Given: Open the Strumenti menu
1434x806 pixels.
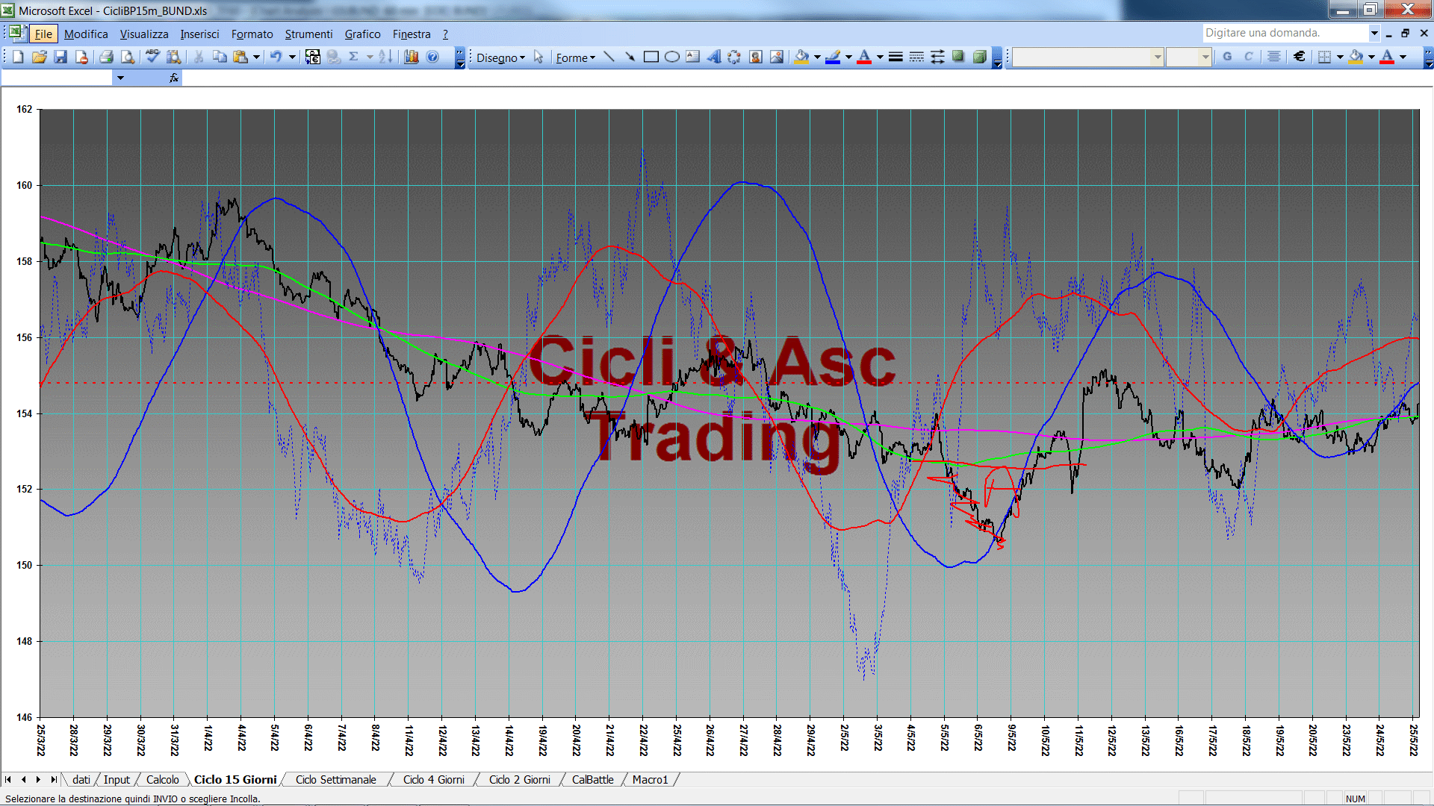Looking at the screenshot, I should (308, 34).
